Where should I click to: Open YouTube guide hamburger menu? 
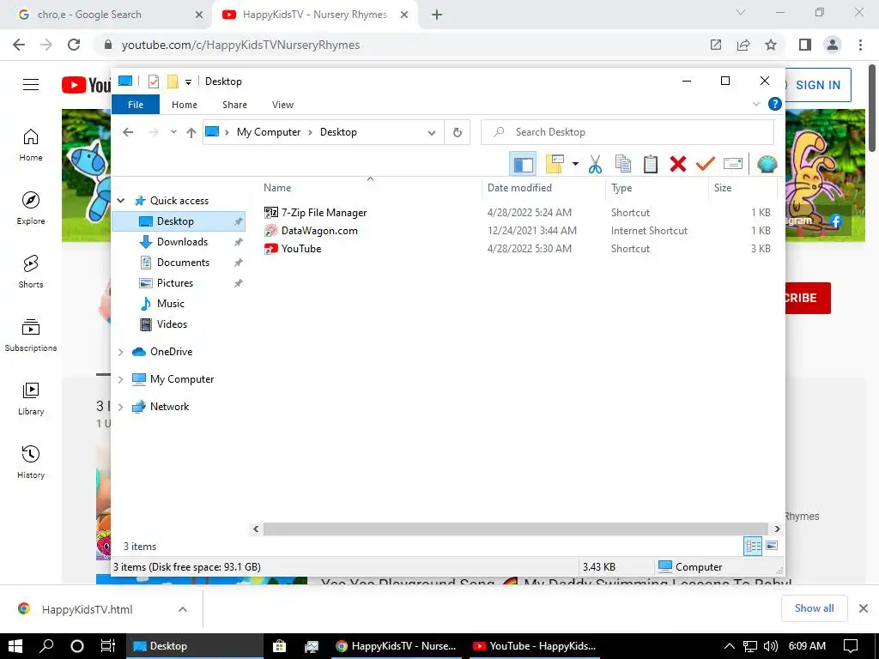31,85
